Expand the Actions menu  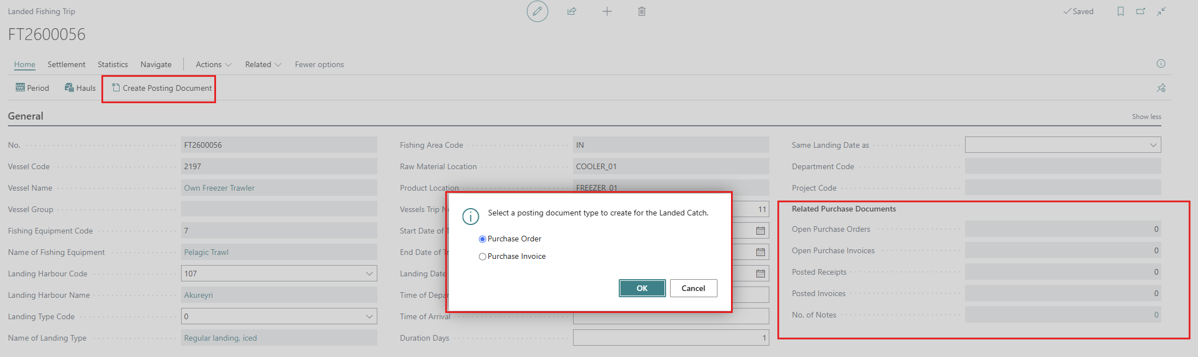coord(213,64)
